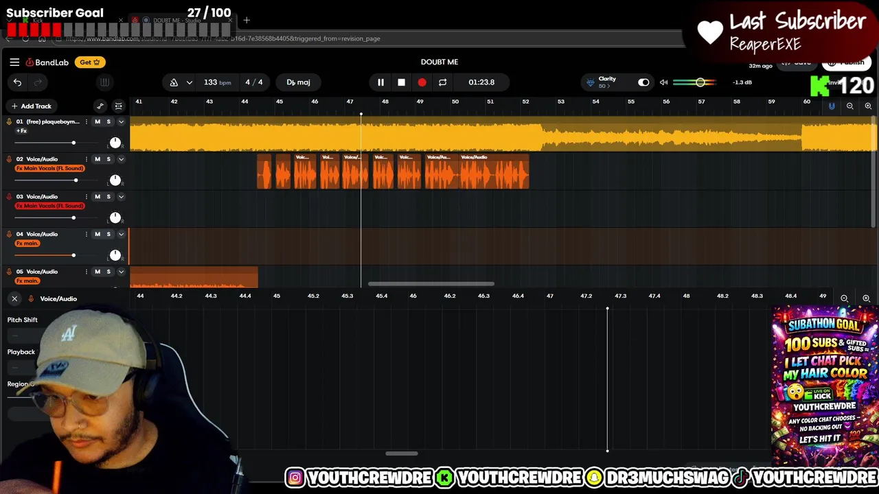Stop the playback

pyautogui.click(x=401, y=82)
